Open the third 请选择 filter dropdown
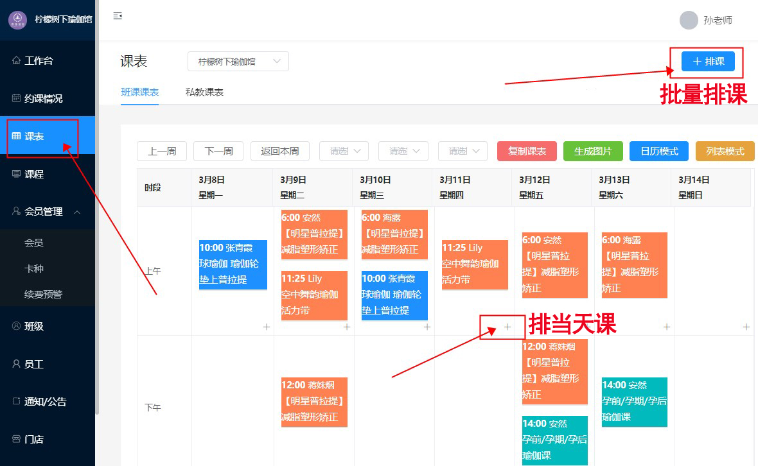758x466 pixels. point(462,151)
